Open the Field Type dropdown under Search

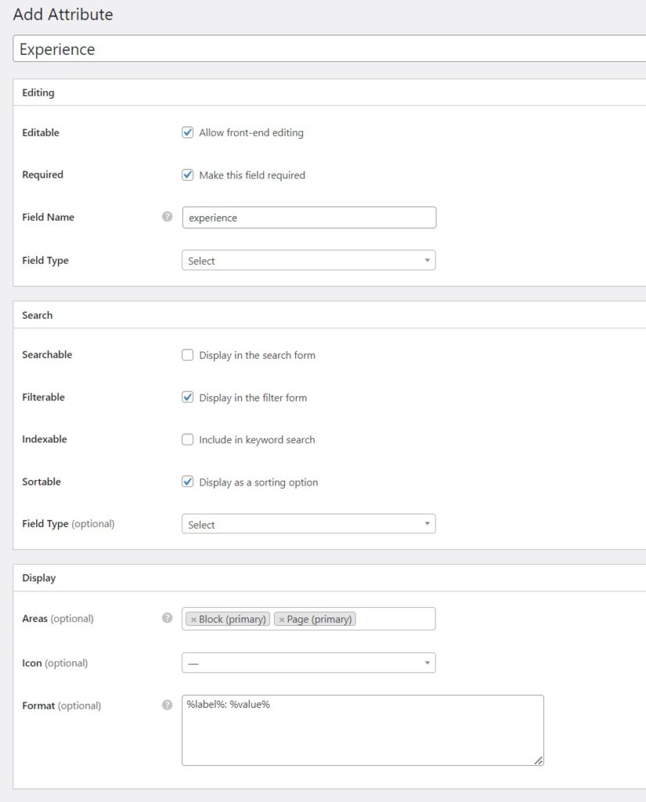click(309, 523)
